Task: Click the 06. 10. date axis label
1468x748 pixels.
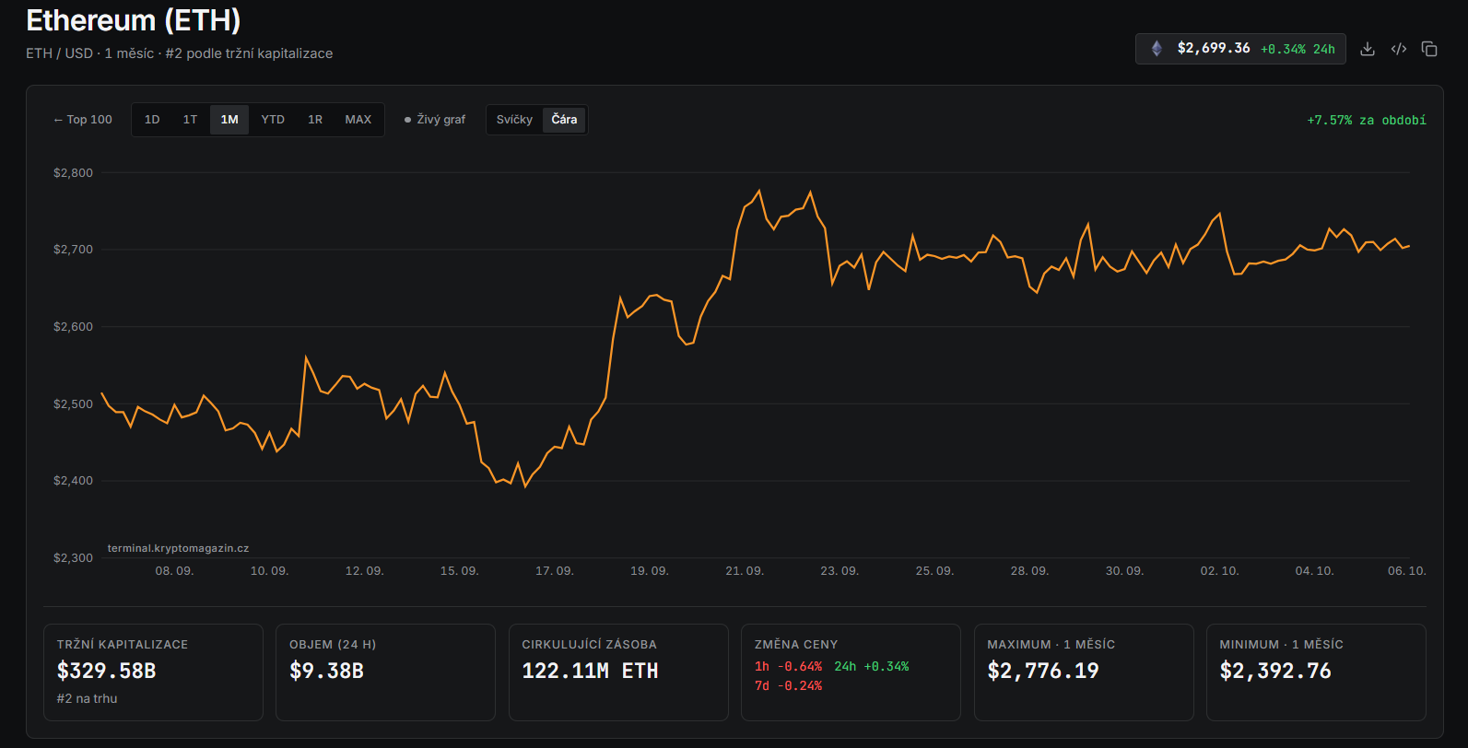Action: tap(1407, 571)
